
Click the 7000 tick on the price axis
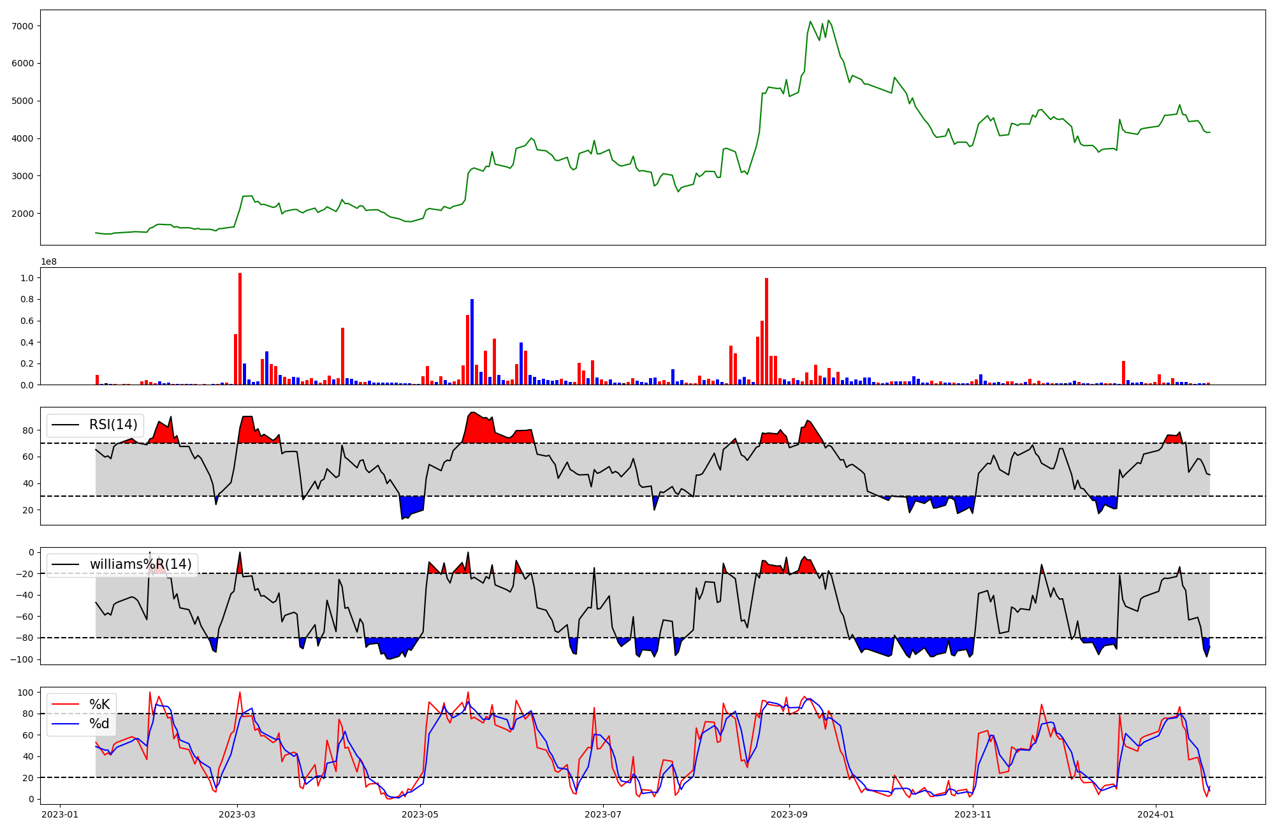(x=22, y=26)
